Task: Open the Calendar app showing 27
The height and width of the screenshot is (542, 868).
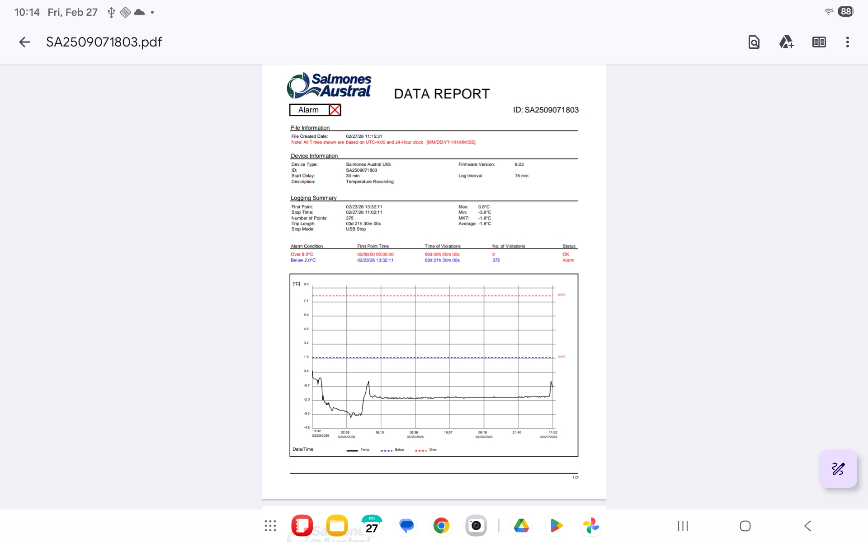Action: click(x=372, y=526)
